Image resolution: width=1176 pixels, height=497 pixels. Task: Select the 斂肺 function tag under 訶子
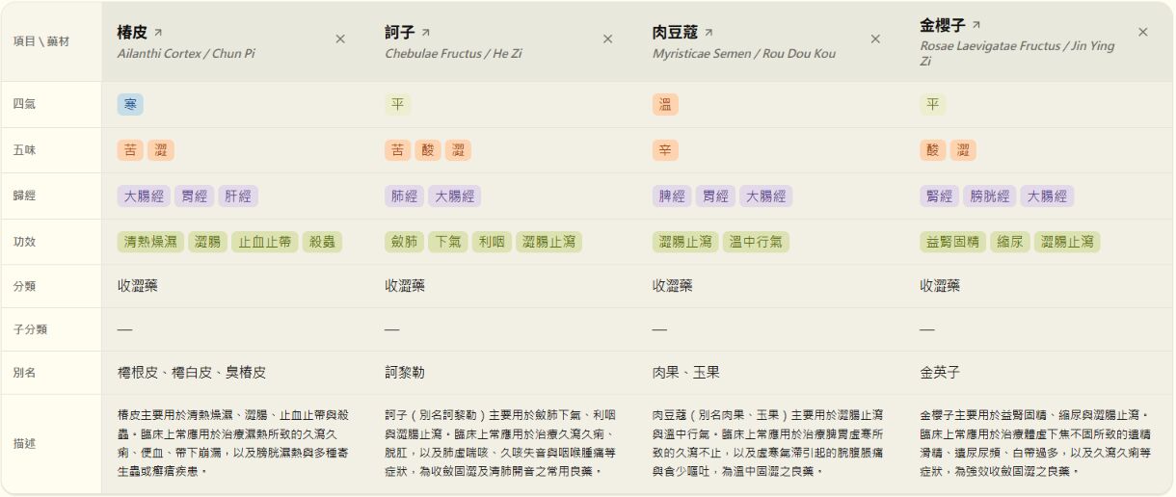(x=404, y=242)
